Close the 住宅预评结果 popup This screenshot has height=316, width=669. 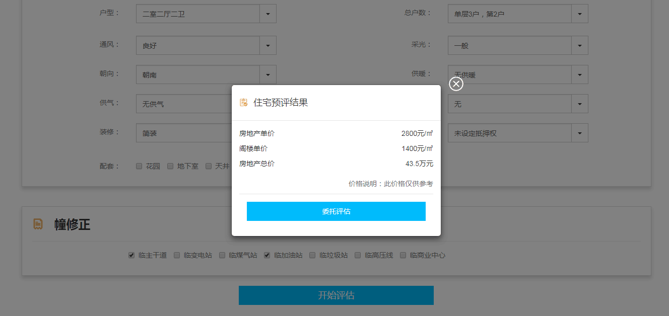tap(456, 84)
